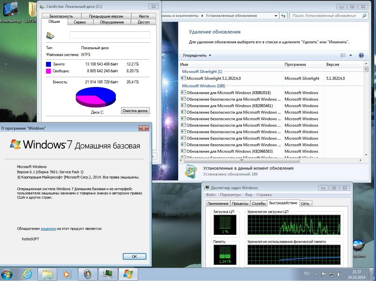Sort by Версия column header

click(x=344, y=64)
